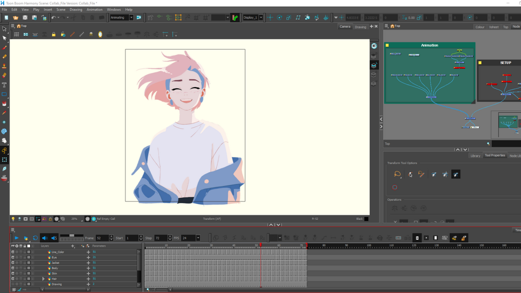
Task: Select the Pencil tool
Action: click(4, 57)
